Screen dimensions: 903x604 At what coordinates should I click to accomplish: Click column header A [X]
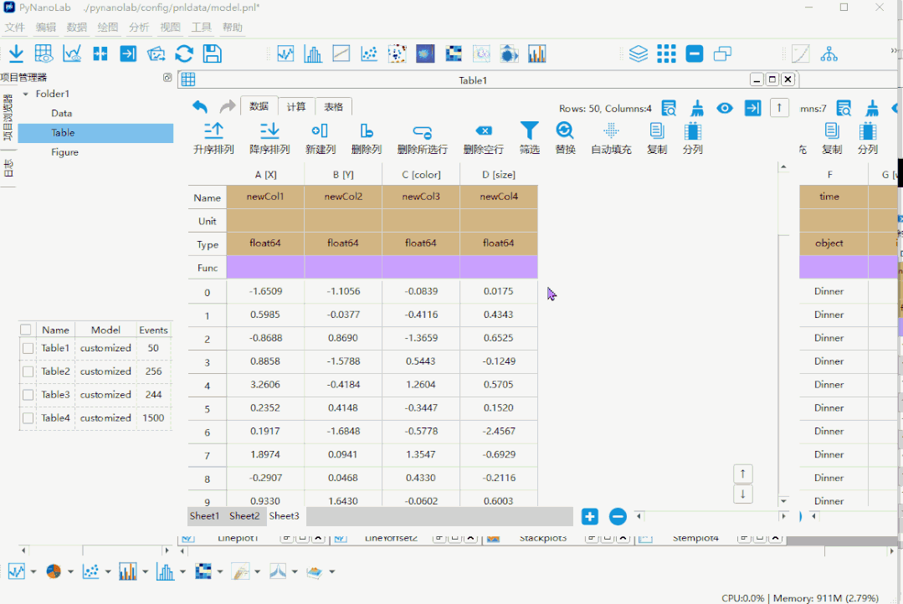coord(265,175)
